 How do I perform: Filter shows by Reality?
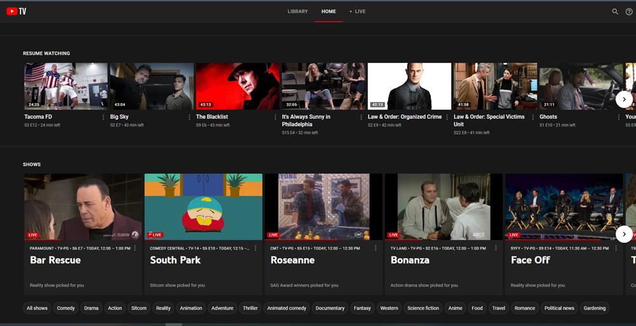click(x=163, y=308)
